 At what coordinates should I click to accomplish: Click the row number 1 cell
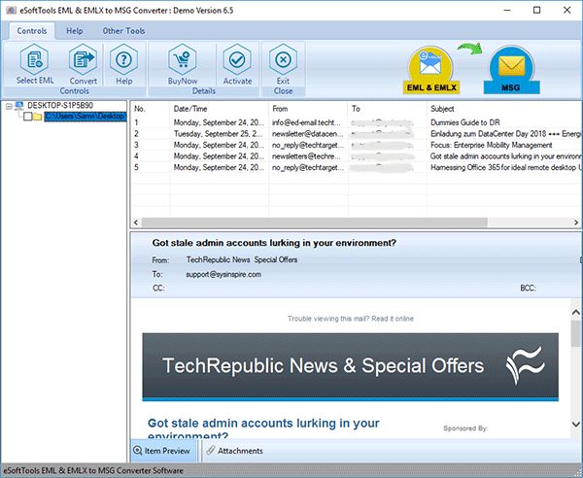pyautogui.click(x=136, y=122)
